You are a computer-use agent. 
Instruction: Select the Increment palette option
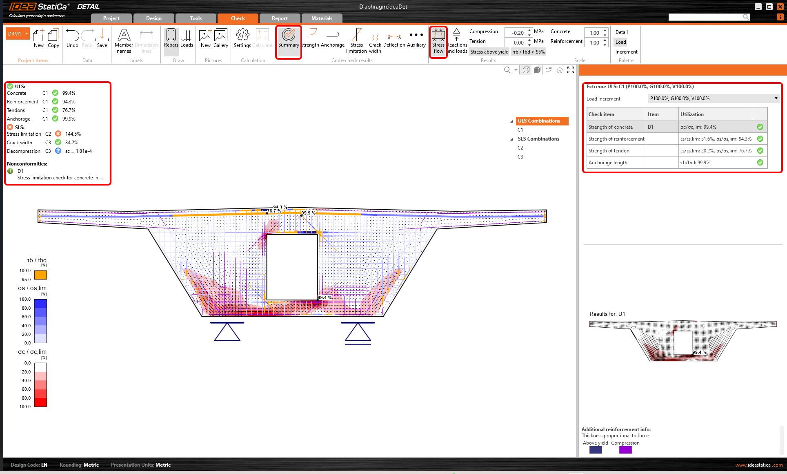point(626,52)
